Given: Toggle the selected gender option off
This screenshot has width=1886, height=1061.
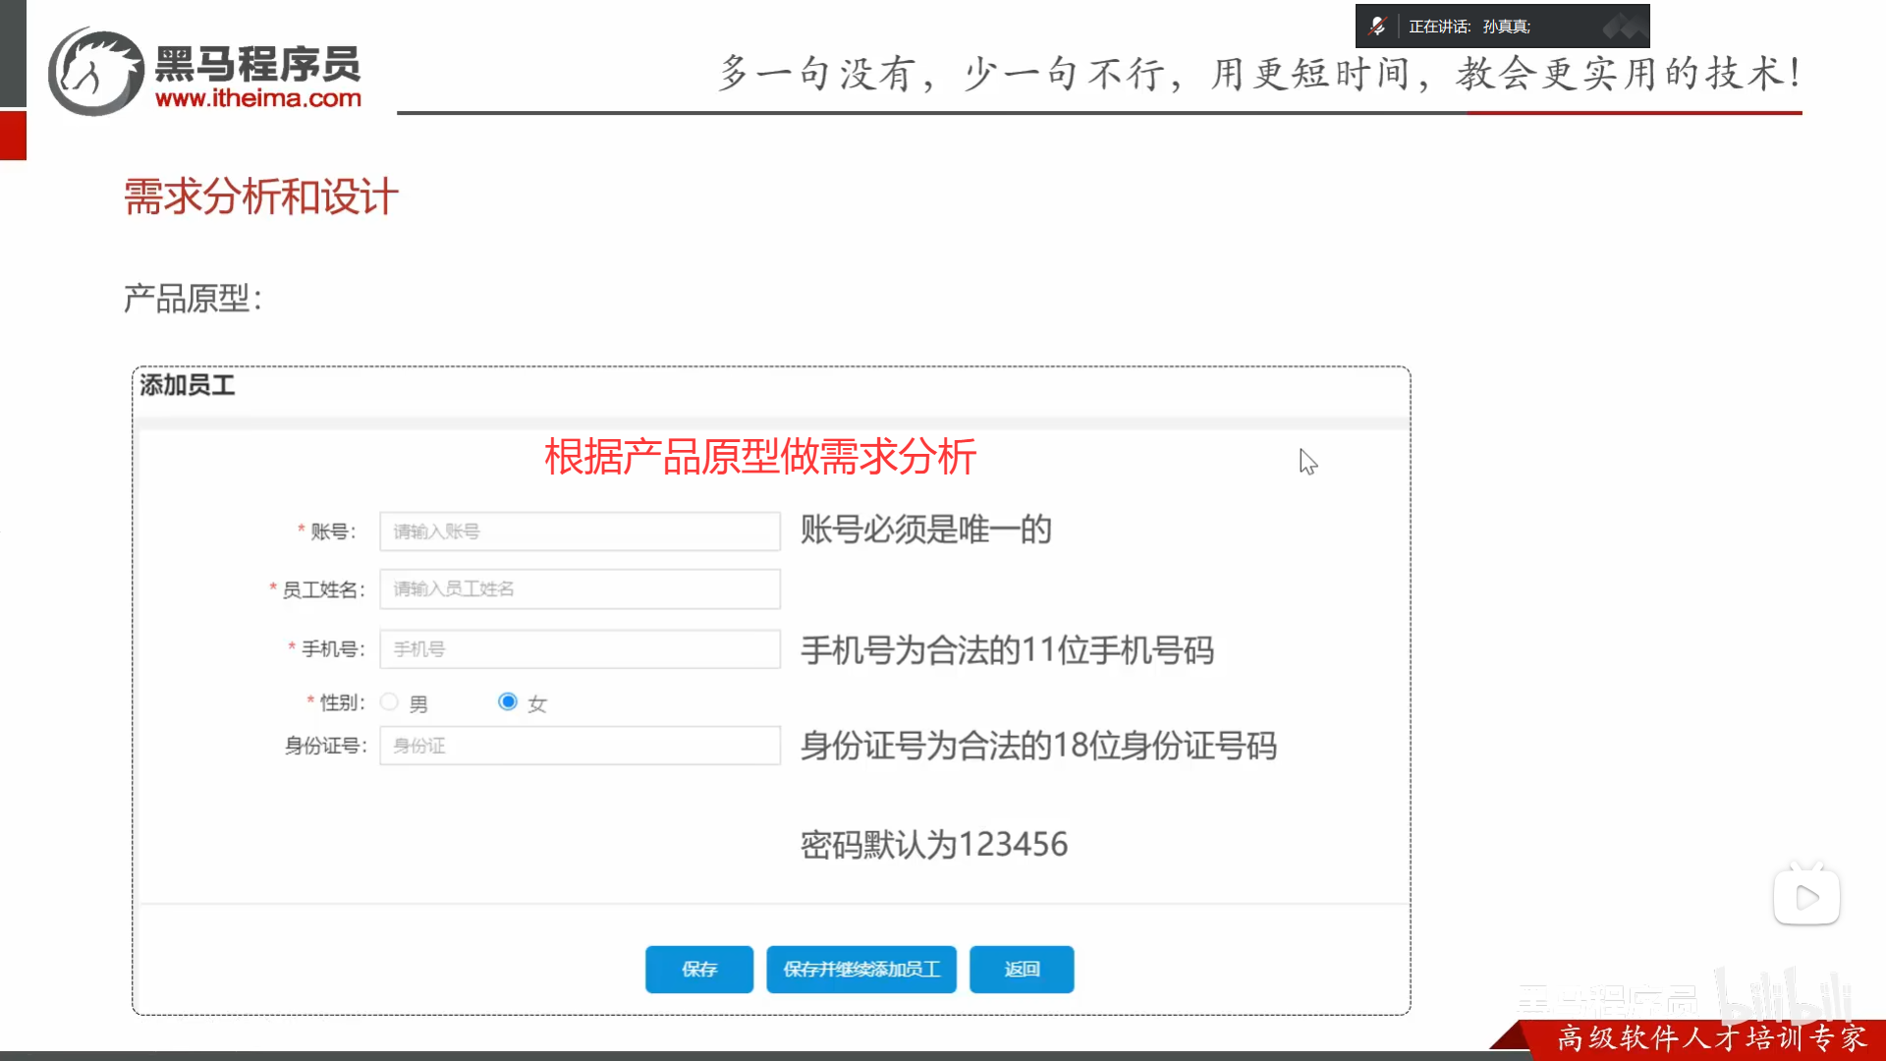Looking at the screenshot, I should click(508, 701).
